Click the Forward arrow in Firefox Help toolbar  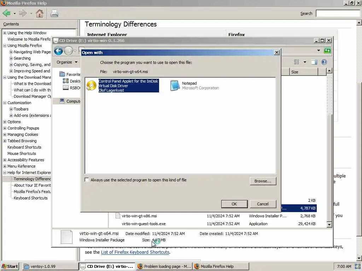point(23,13)
